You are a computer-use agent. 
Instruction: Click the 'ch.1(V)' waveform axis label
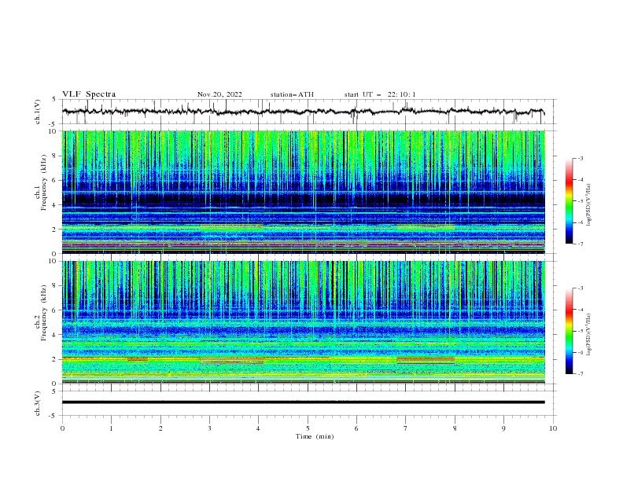tap(38, 112)
